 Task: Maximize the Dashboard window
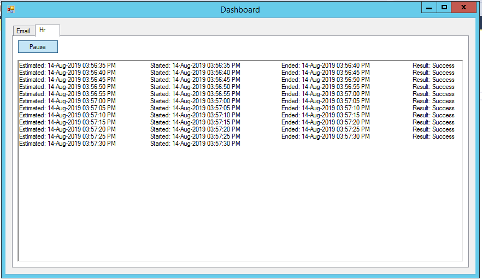pyautogui.click(x=444, y=8)
